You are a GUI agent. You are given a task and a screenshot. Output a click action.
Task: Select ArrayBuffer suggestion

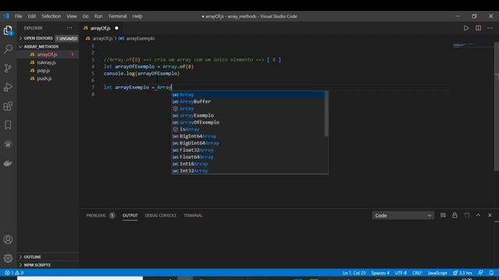point(248,102)
